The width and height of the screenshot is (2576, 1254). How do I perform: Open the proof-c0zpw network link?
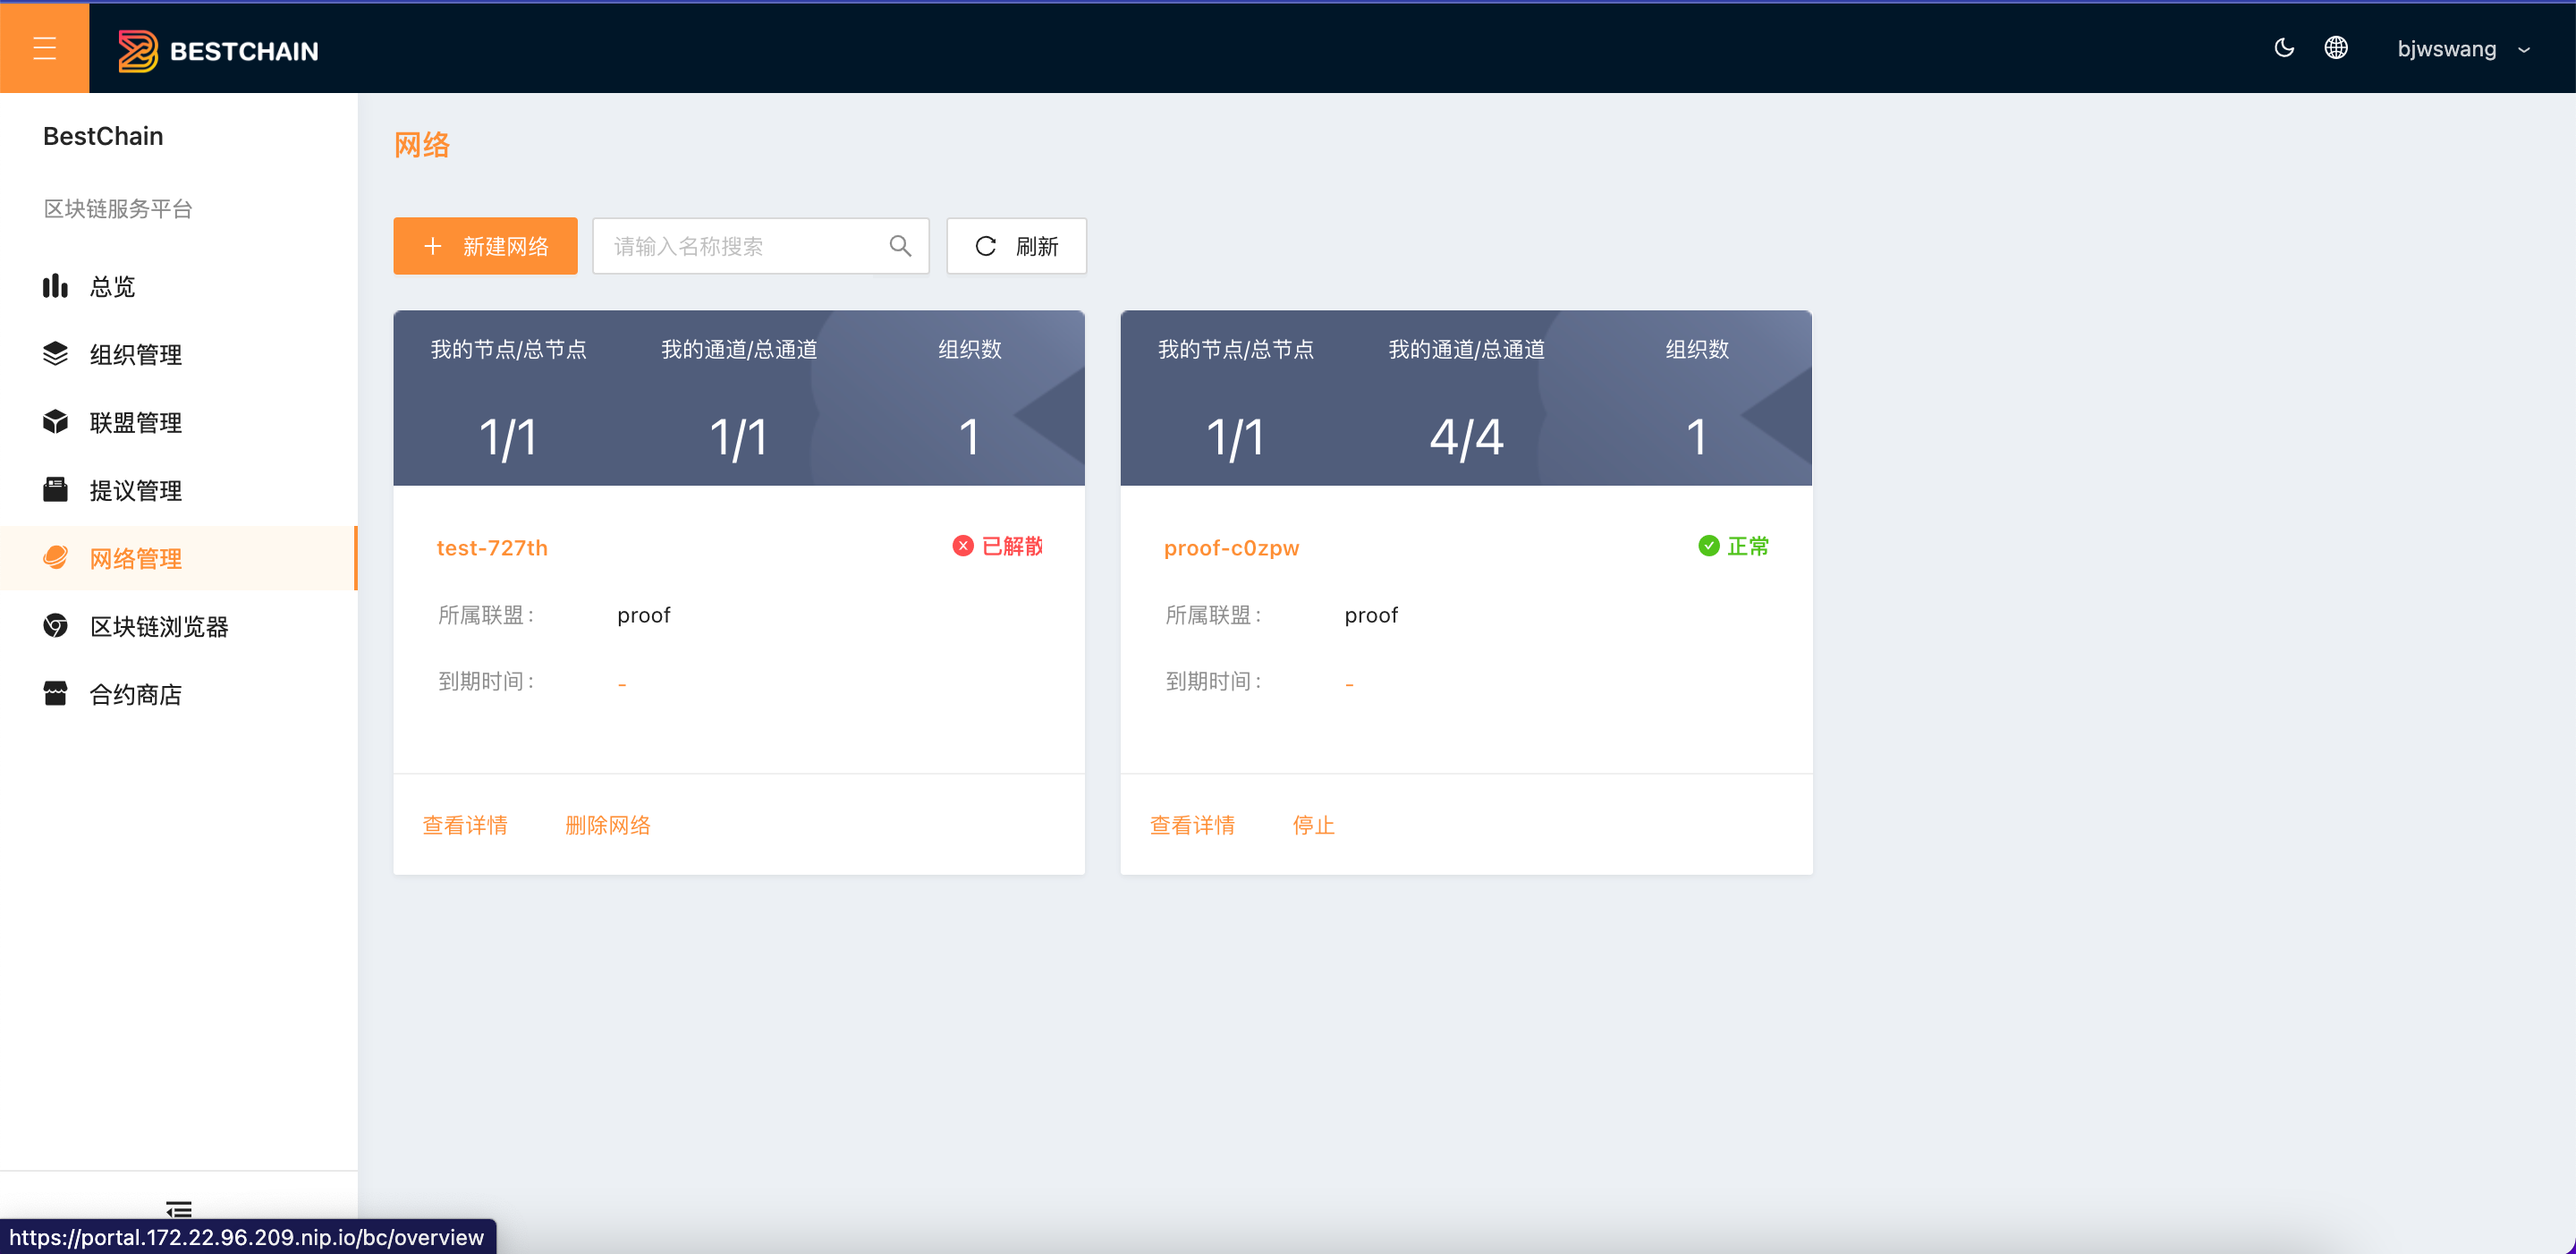[1231, 548]
